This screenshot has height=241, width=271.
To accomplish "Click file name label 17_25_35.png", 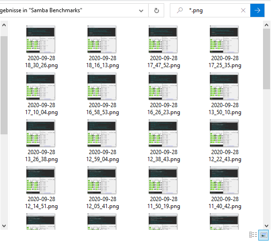I will [x=225, y=66].
